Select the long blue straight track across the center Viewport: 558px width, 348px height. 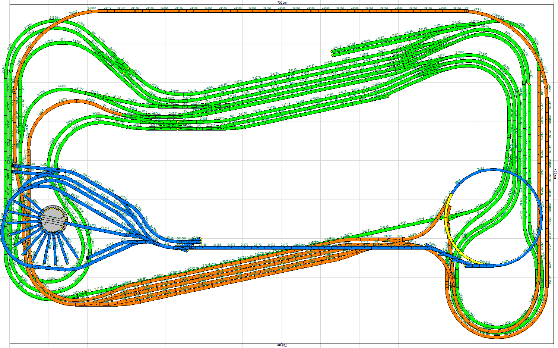point(309,247)
